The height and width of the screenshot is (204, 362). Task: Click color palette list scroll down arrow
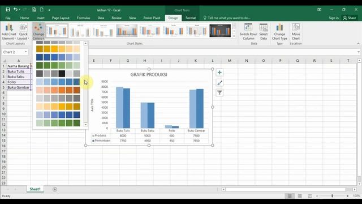[85, 125]
